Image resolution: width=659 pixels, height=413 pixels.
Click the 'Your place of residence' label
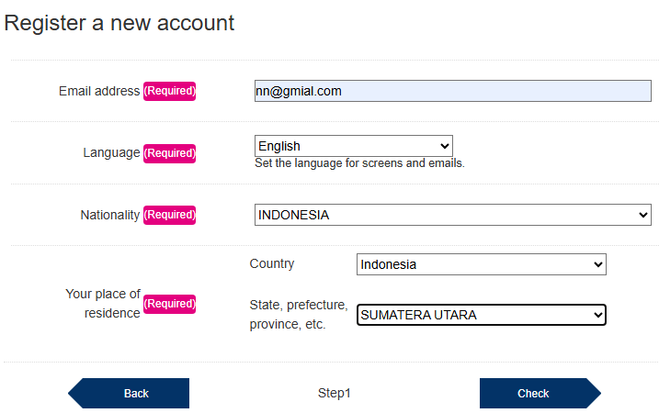pos(103,304)
